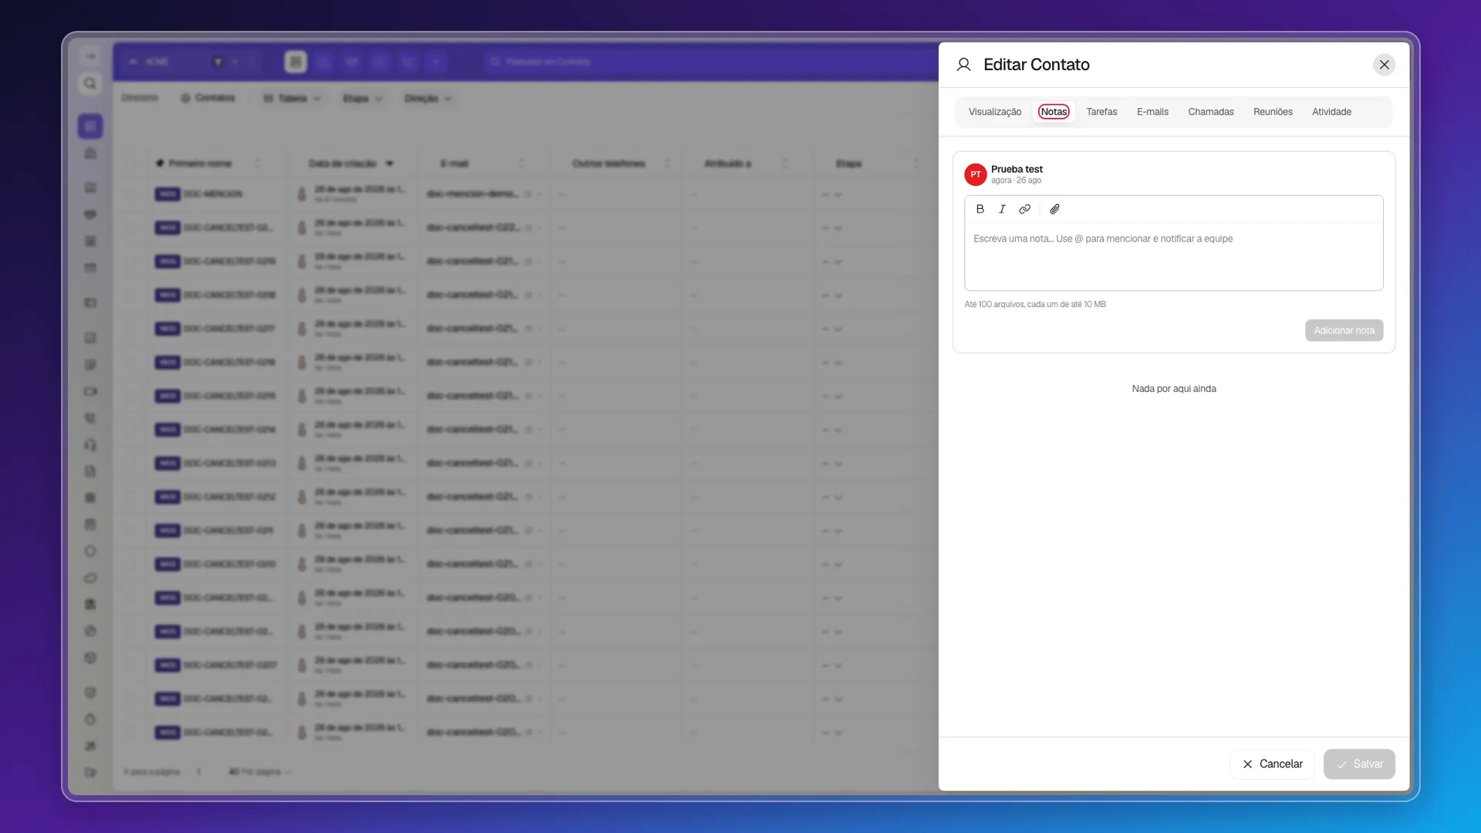Toggle italic formatting in note editor
This screenshot has width=1481, height=833.
[1002, 209]
